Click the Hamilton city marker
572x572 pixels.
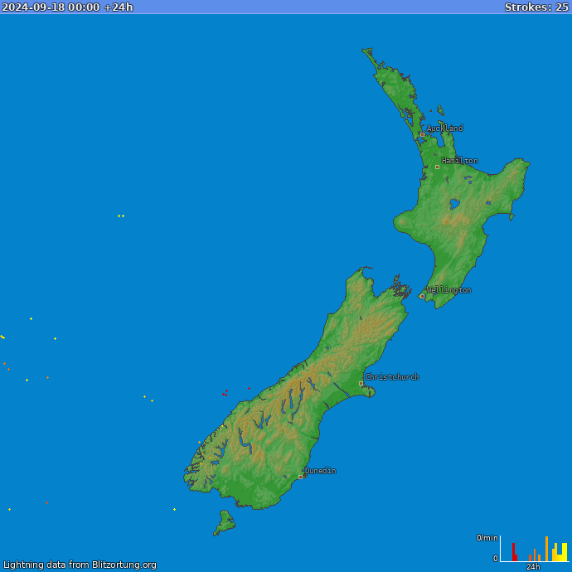coord(437,167)
